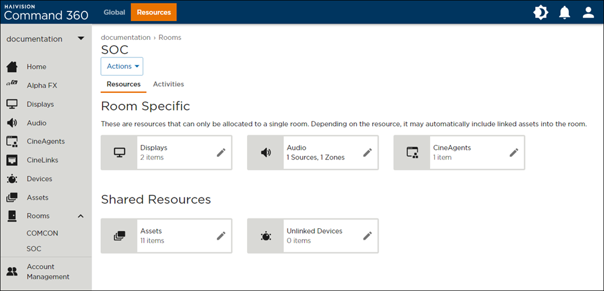Edit Audio using the pencil icon

(367, 153)
